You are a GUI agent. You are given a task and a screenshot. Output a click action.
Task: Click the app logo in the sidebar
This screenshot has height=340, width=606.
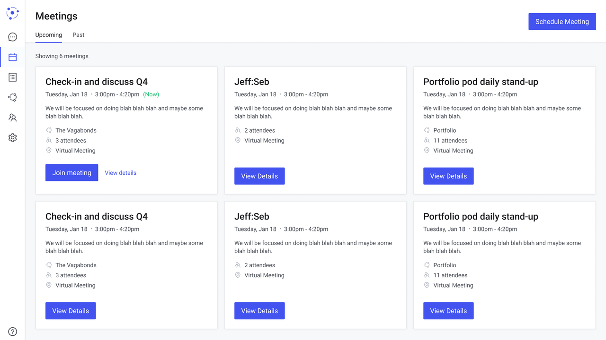click(x=12, y=13)
